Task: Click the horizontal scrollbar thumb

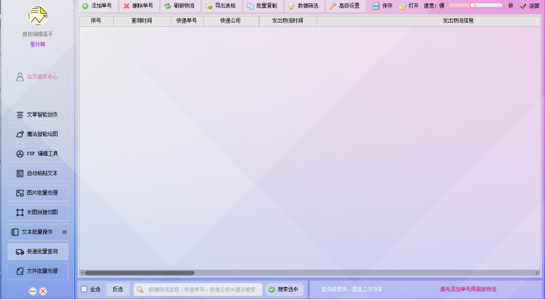Action: click(x=139, y=273)
